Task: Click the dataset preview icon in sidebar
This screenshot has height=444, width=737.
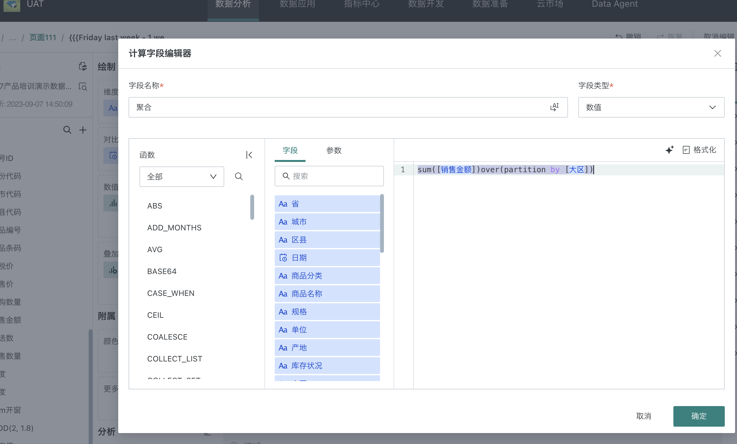Action: 83,87
